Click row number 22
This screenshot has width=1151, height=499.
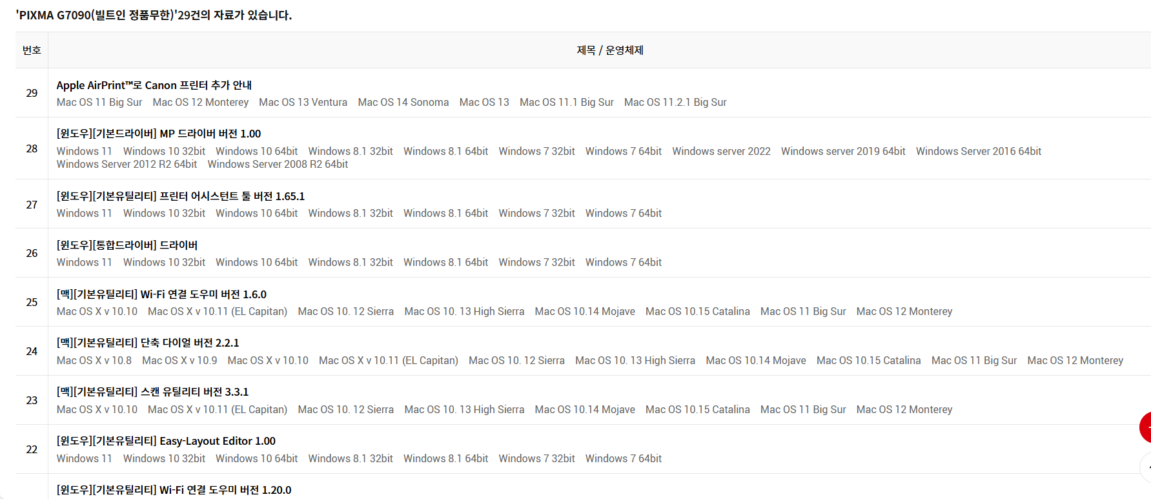point(32,449)
